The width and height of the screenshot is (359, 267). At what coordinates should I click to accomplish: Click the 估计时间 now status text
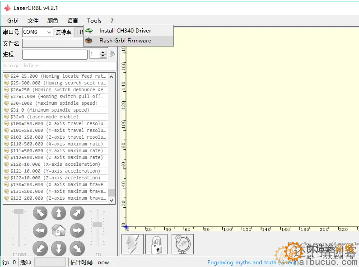pos(89,262)
